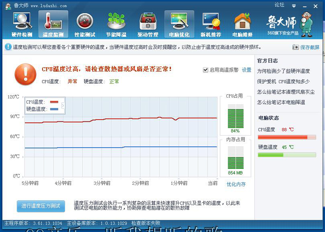The width and height of the screenshot is (325, 232).
Task: Click the orange warning exclamation icon
Action: tap(26, 74)
